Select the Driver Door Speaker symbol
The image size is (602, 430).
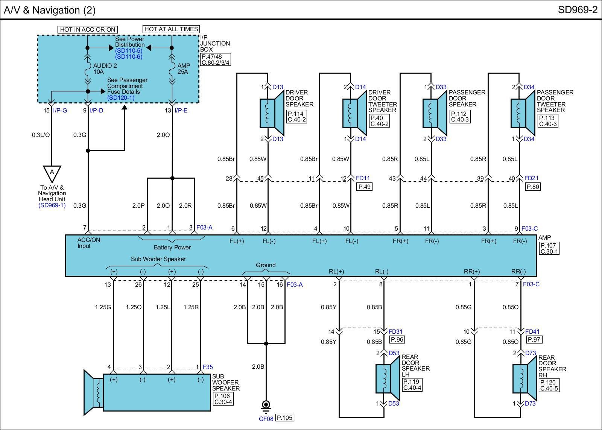point(273,113)
